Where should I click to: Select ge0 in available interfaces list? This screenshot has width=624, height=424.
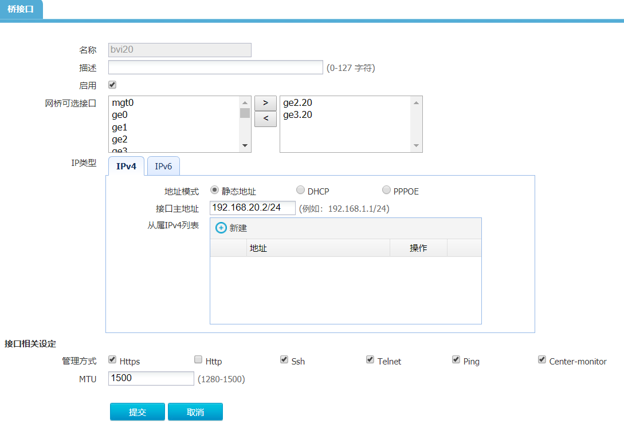174,115
